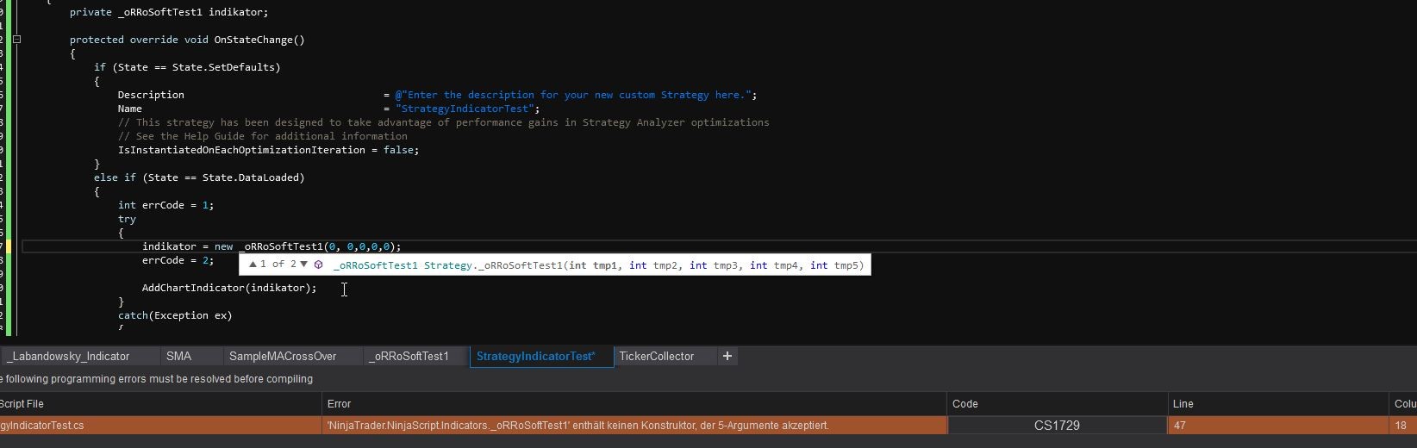Viewport: 1417px width, 448px height.
Task: Sort by the Error column header
Action: [x=634, y=403]
